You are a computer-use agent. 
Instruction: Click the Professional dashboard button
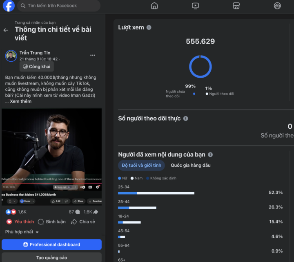51,244
